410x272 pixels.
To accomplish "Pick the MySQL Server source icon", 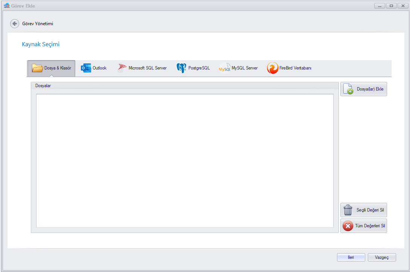I will [x=225, y=68].
